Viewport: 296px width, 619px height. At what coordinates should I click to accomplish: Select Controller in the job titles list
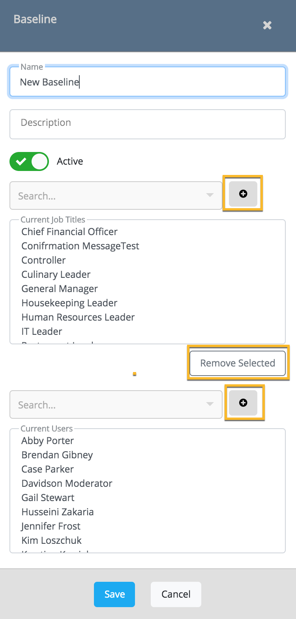click(x=43, y=260)
